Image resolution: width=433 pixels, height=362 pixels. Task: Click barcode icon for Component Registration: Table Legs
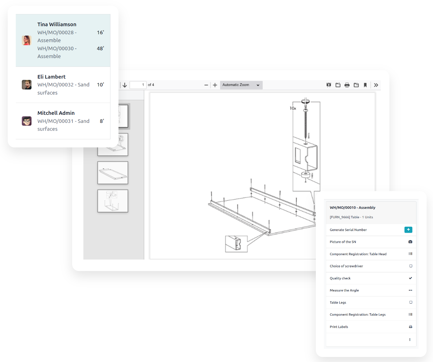410,314
